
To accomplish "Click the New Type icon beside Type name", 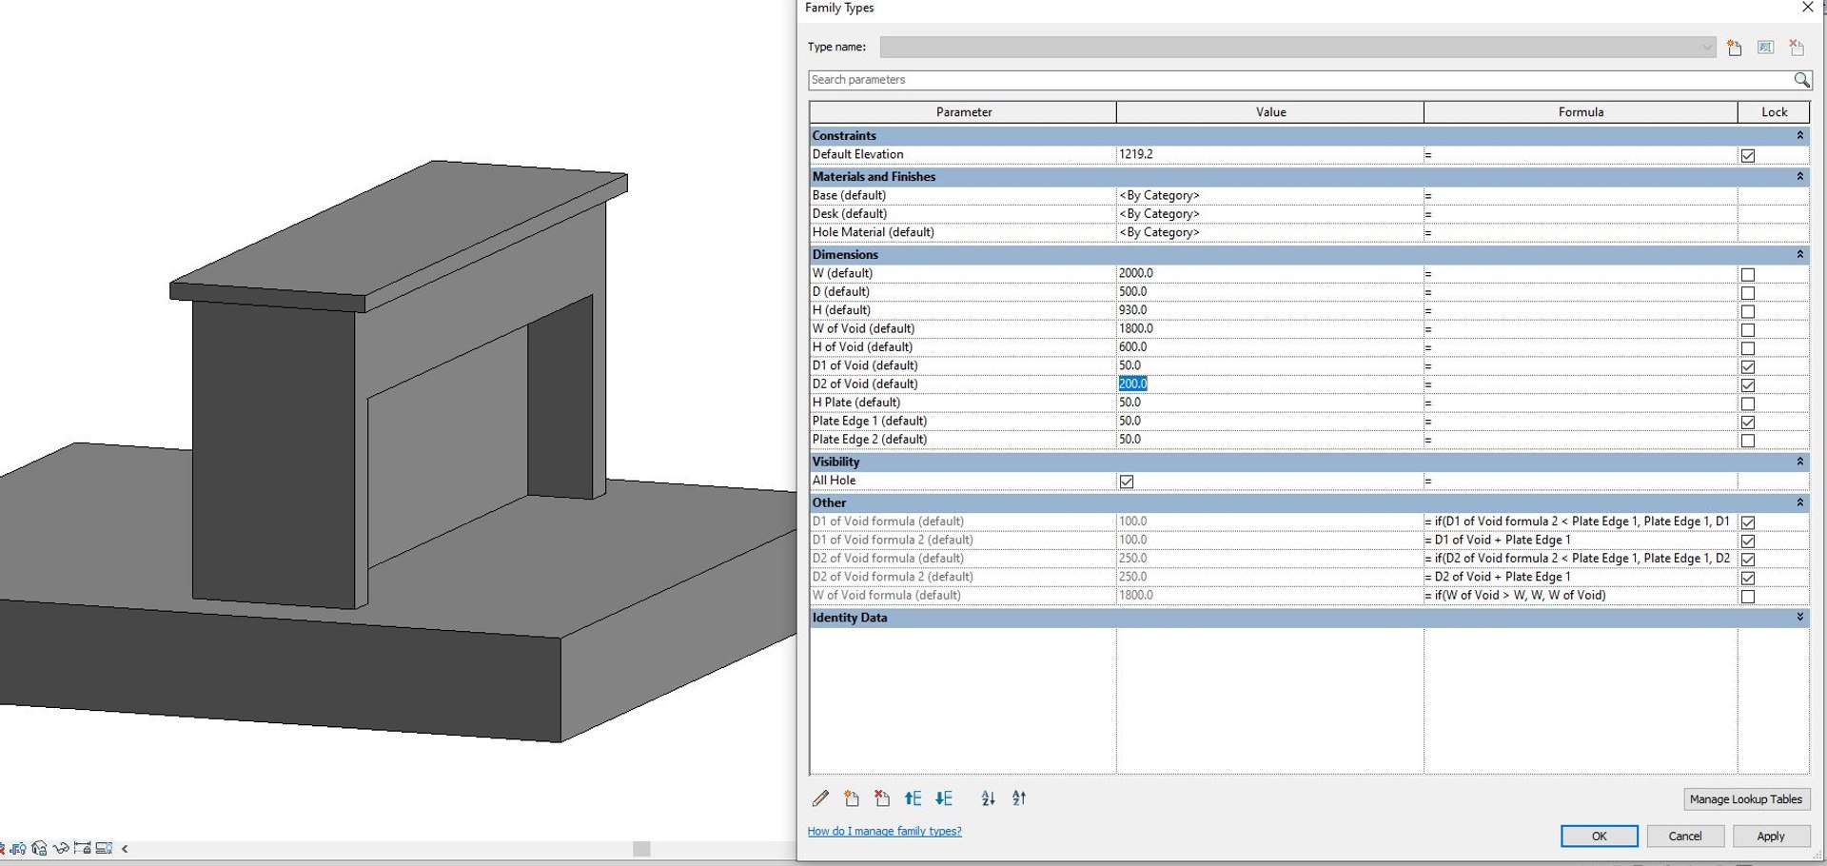I will [x=1735, y=48].
